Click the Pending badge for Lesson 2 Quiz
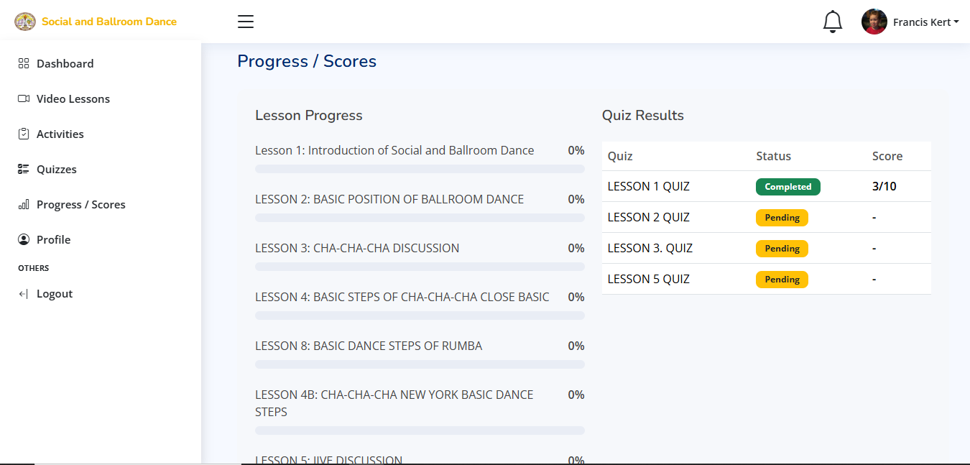This screenshot has height=465, width=970. (x=782, y=218)
